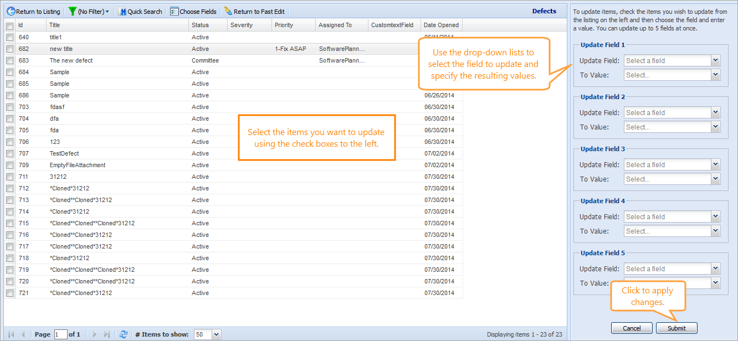
Task: Click the Cancel button
Action: (632, 328)
